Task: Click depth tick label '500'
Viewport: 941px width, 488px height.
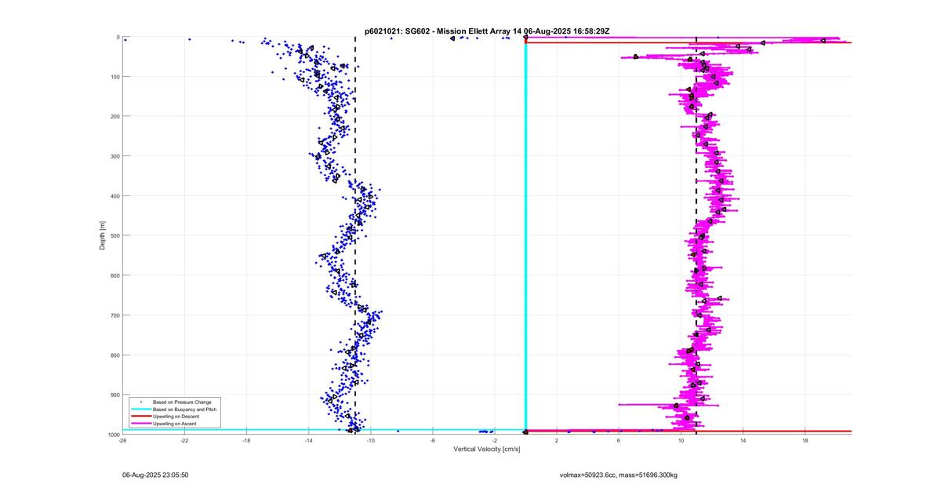Action: pyautogui.click(x=114, y=235)
